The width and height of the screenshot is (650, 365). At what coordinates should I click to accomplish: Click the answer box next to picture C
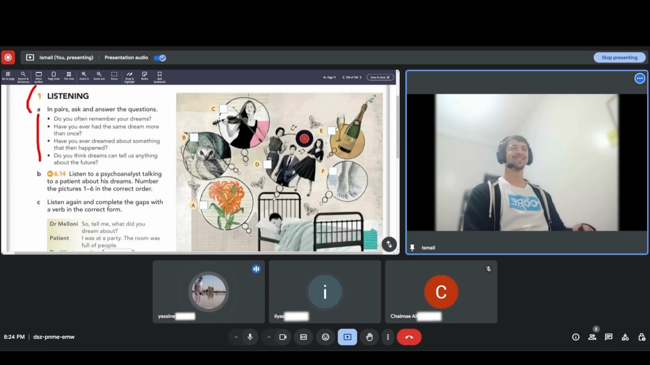pos(223,109)
